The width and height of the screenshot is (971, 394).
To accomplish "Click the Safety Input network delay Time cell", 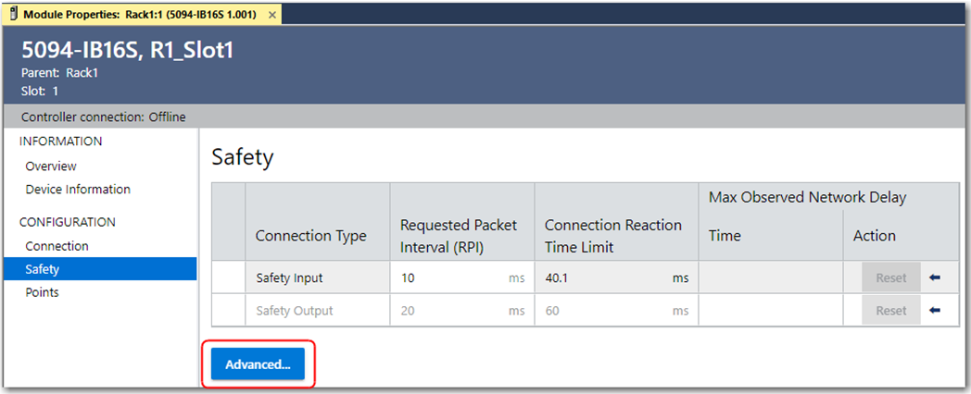I will [x=770, y=277].
